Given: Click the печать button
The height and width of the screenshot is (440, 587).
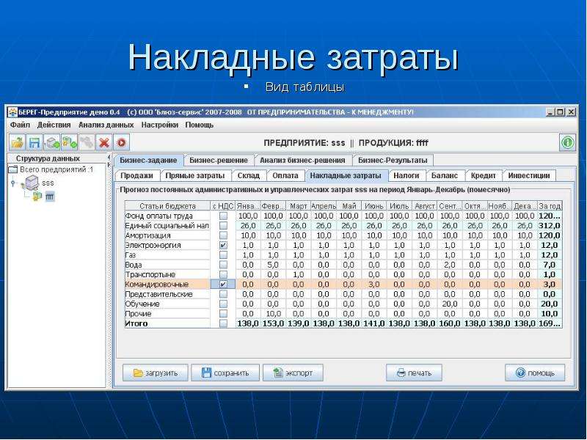Looking at the screenshot, I should tap(414, 373).
